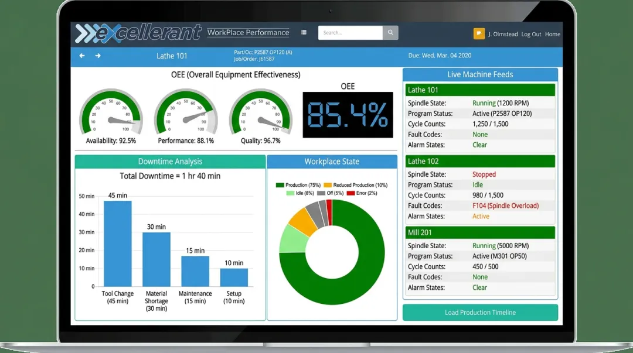The image size is (633, 353).
Task: Go to previous machine with left arrow
Action: click(x=82, y=56)
